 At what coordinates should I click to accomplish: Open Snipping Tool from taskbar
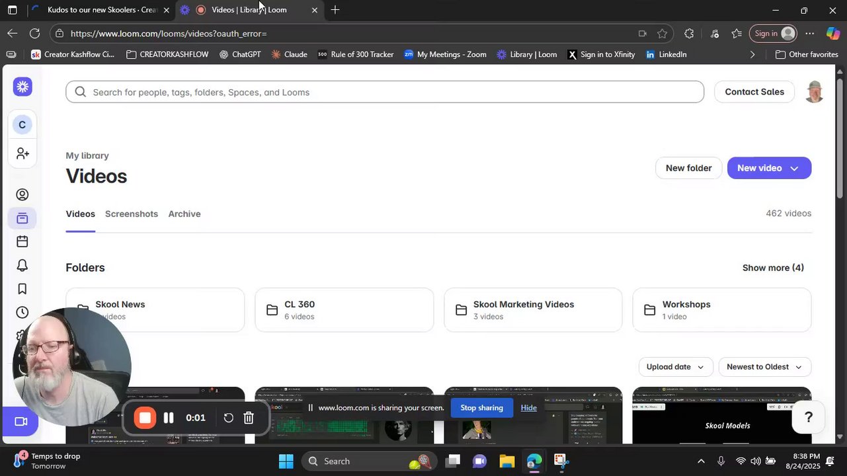pyautogui.click(x=561, y=461)
